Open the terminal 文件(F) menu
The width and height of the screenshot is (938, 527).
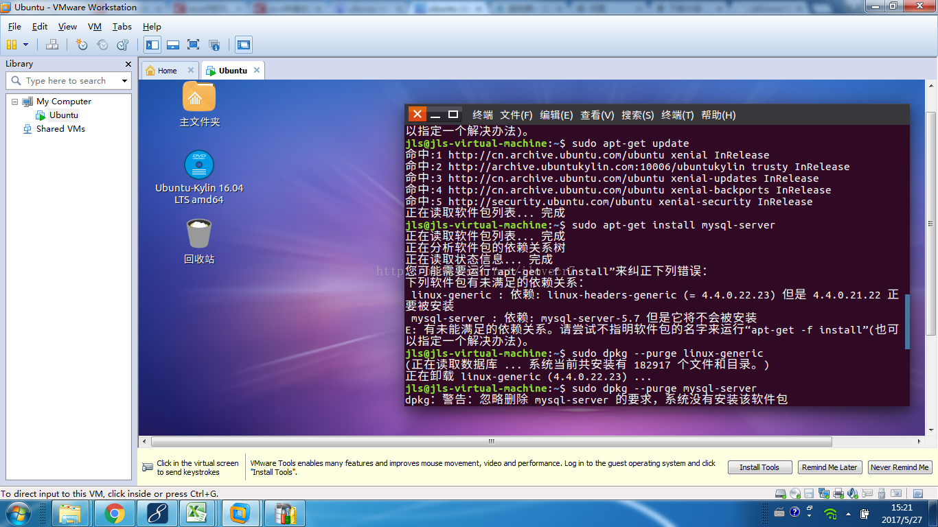516,115
